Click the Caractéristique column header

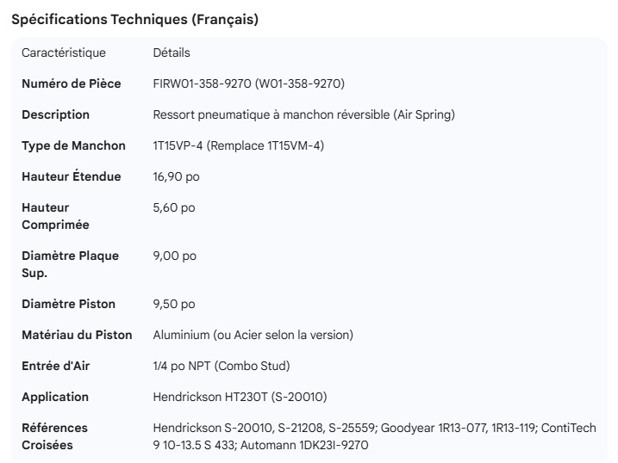click(x=64, y=52)
